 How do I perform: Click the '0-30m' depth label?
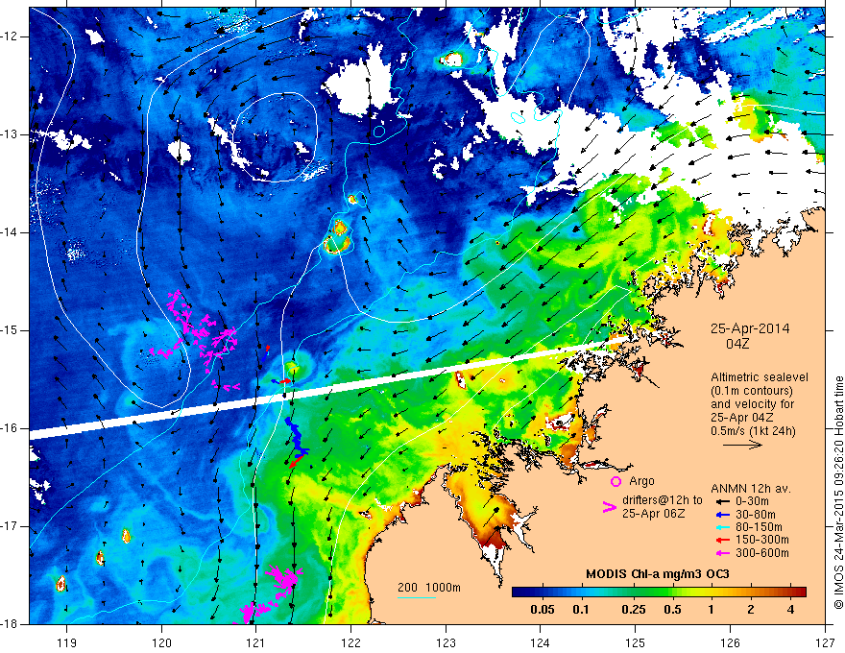click(x=752, y=501)
